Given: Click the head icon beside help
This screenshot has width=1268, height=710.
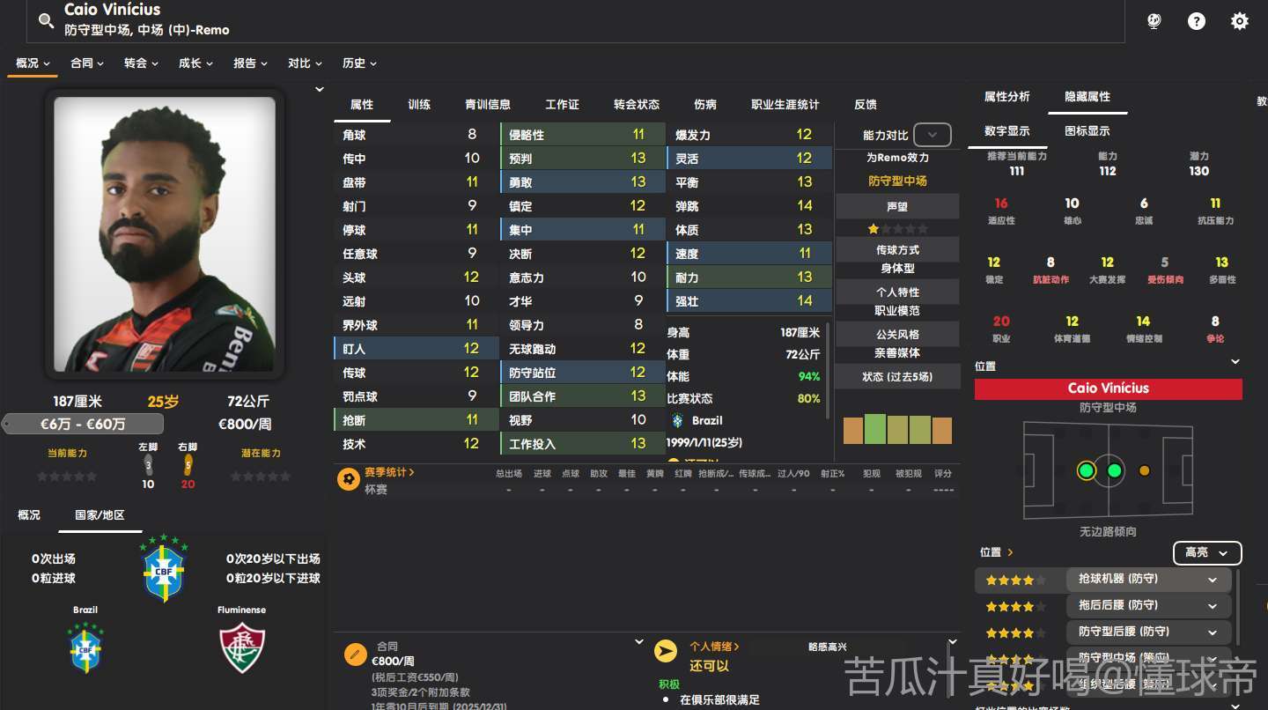Looking at the screenshot, I should tap(1154, 21).
